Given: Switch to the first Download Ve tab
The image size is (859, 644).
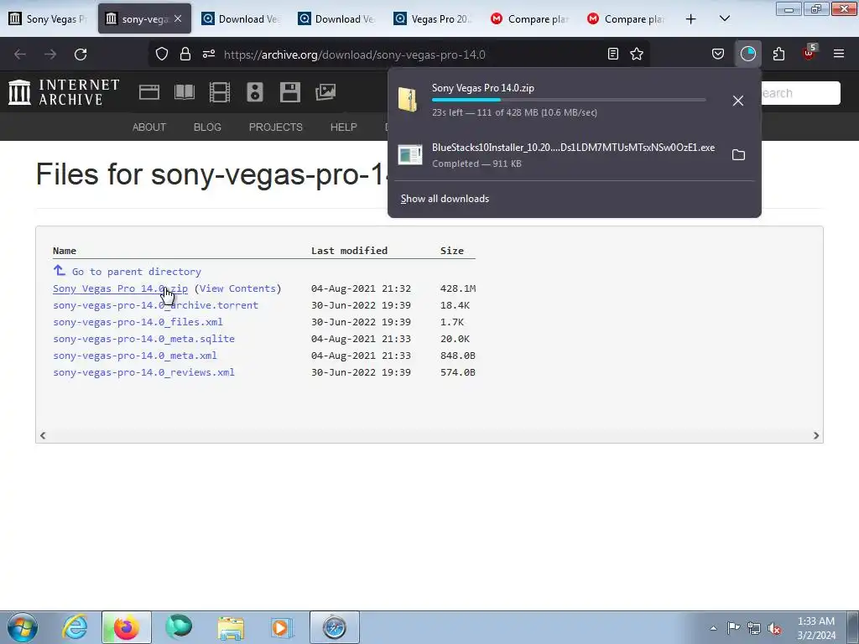Looking at the screenshot, I should tap(241, 18).
